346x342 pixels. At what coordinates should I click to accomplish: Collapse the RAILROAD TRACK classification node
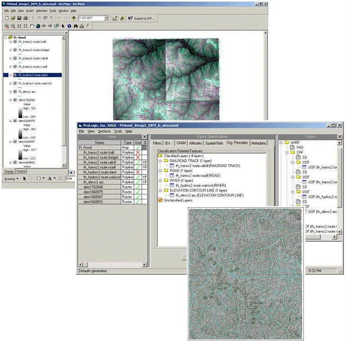(160, 160)
